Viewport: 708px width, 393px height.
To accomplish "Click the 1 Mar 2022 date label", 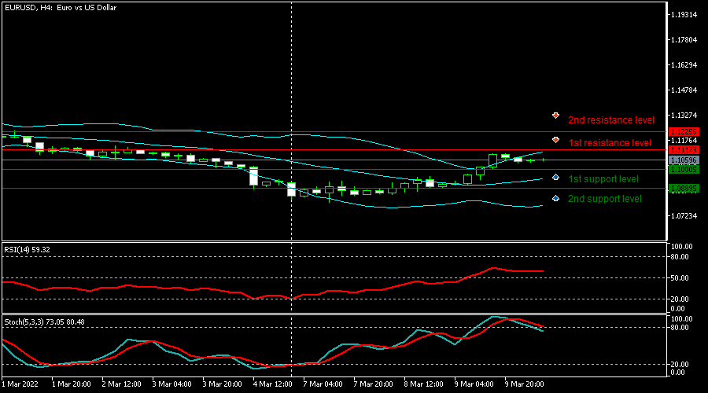I will click(20, 384).
